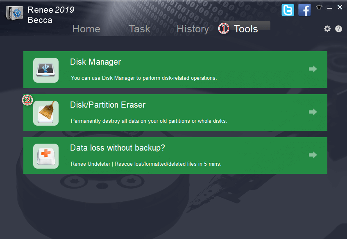The width and height of the screenshot is (347, 239).
Task: Open the Task tab
Action: coord(140,29)
